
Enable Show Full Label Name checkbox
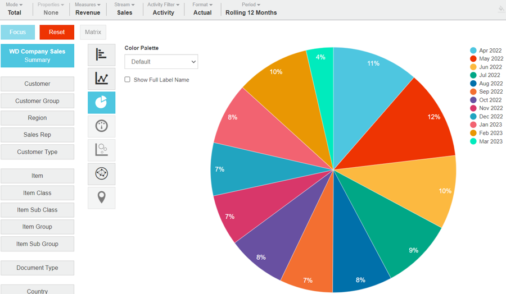(128, 80)
